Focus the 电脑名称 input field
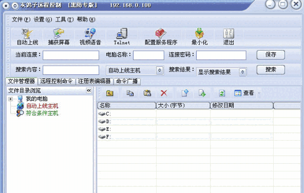Screen dimensions: 304x193 coord(148,55)
